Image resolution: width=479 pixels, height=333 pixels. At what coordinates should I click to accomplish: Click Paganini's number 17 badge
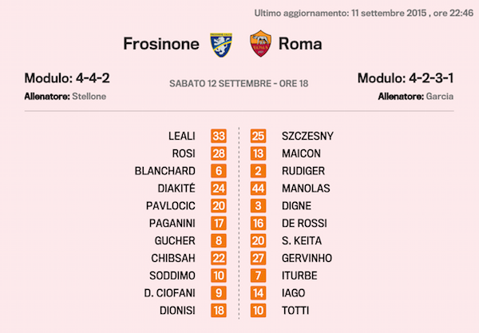tap(220, 223)
